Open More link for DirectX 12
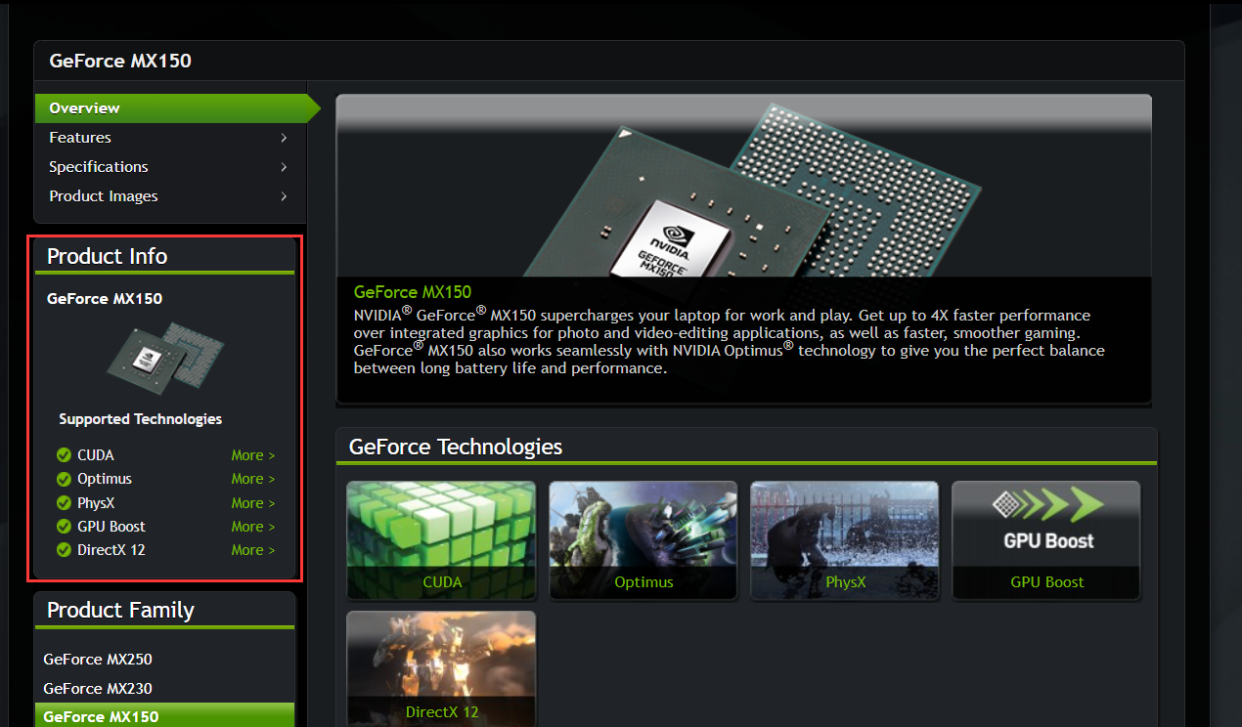 pos(253,550)
